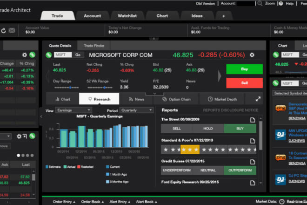The image size is (307, 205).
Task: Click green link icon in the news panel
Action: pyautogui.click(x=275, y=83)
